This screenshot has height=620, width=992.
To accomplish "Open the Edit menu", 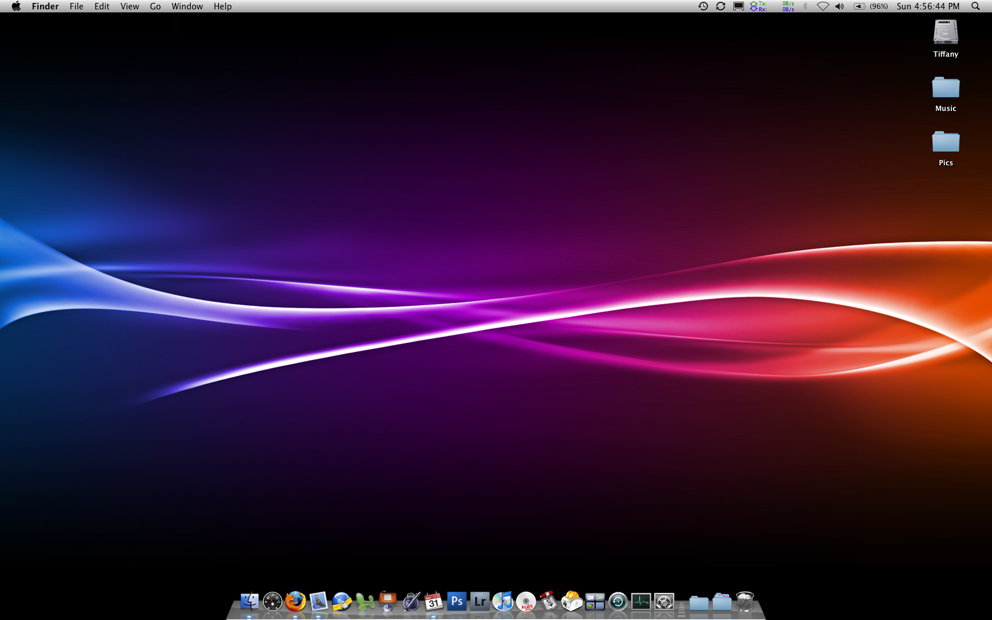I will click(x=102, y=6).
